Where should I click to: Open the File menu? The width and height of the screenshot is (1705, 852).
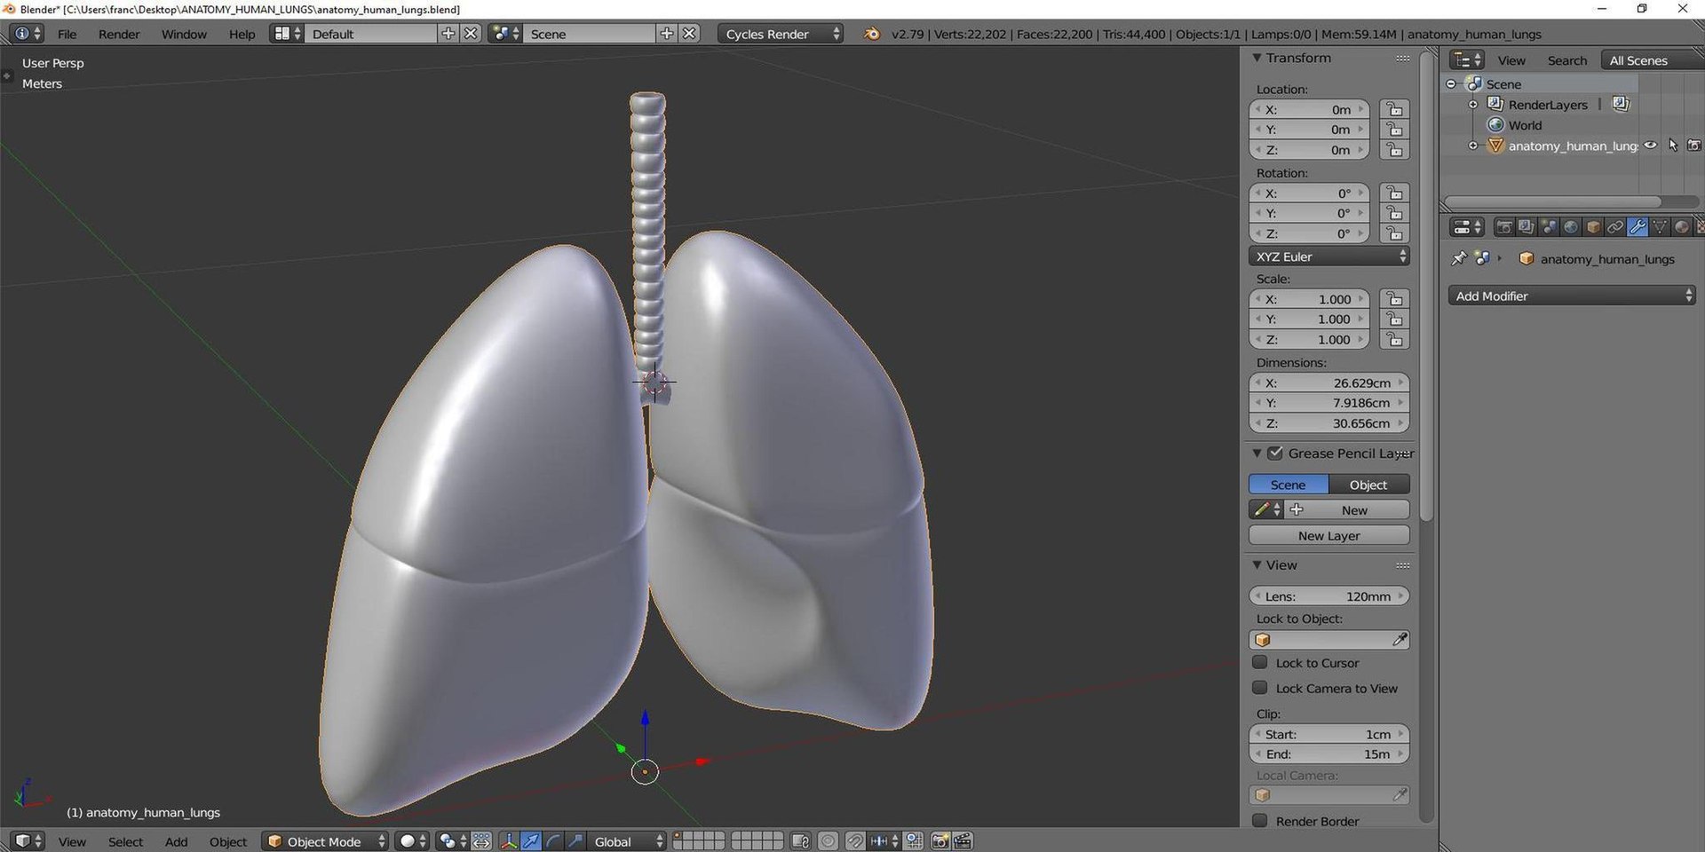click(x=67, y=34)
